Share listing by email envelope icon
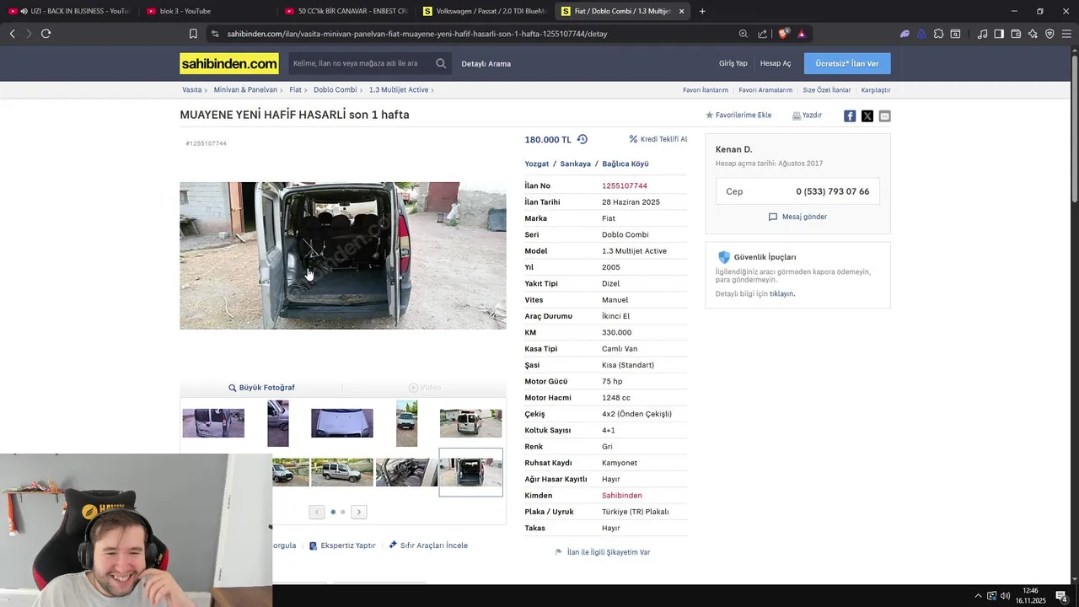The width and height of the screenshot is (1079, 607). coord(884,115)
